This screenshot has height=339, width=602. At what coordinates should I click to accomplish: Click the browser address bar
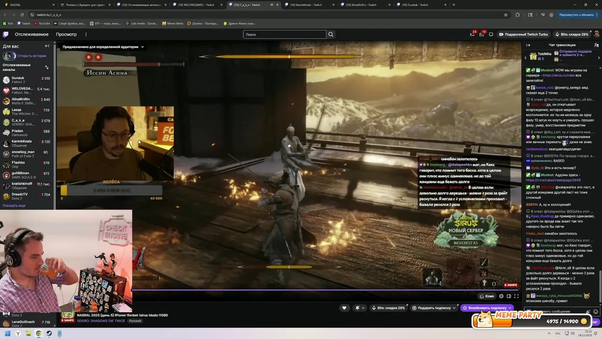click(x=263, y=15)
